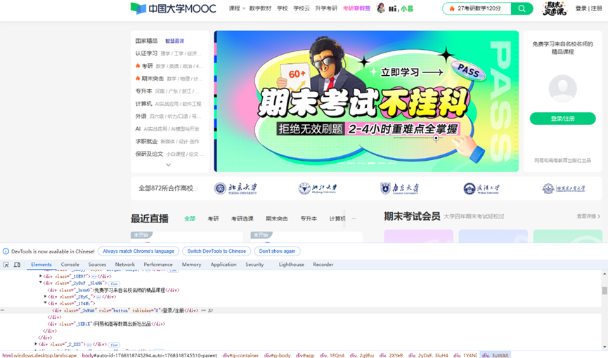608x358 pixels.
Task: Open 数字教材 in the top navigation
Action: (260, 8)
